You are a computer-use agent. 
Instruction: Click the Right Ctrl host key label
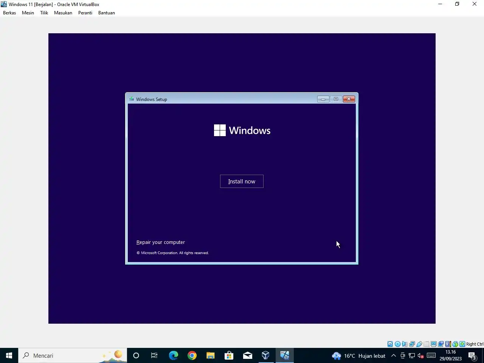click(475, 344)
